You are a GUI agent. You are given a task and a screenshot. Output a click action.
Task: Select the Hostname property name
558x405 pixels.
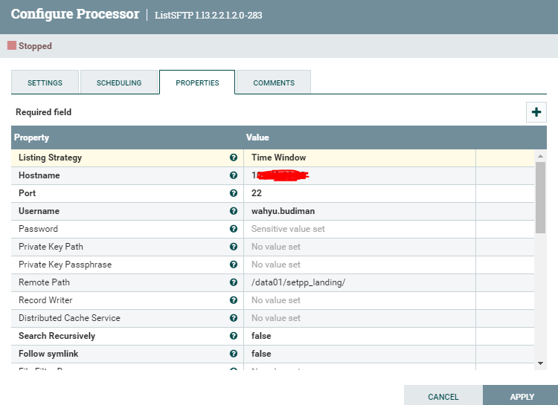(39, 175)
